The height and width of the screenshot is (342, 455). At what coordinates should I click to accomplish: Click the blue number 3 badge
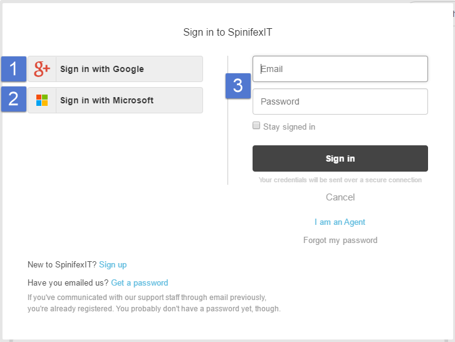[x=238, y=86]
